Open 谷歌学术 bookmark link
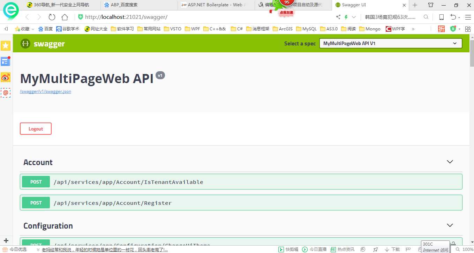The height and width of the screenshot is (253, 474). tap(68, 29)
